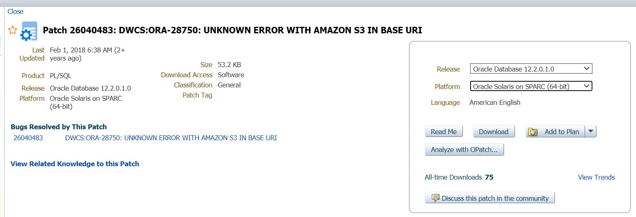Open the Release dropdown

(530, 69)
